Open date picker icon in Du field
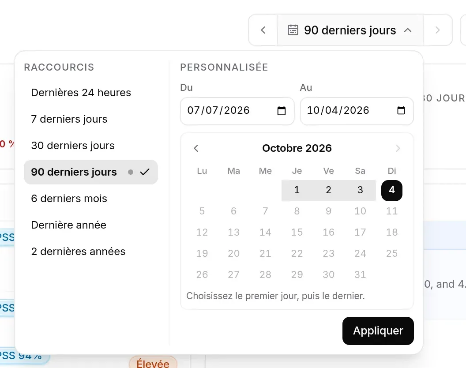Image resolution: width=466 pixels, height=368 pixels. (282, 111)
